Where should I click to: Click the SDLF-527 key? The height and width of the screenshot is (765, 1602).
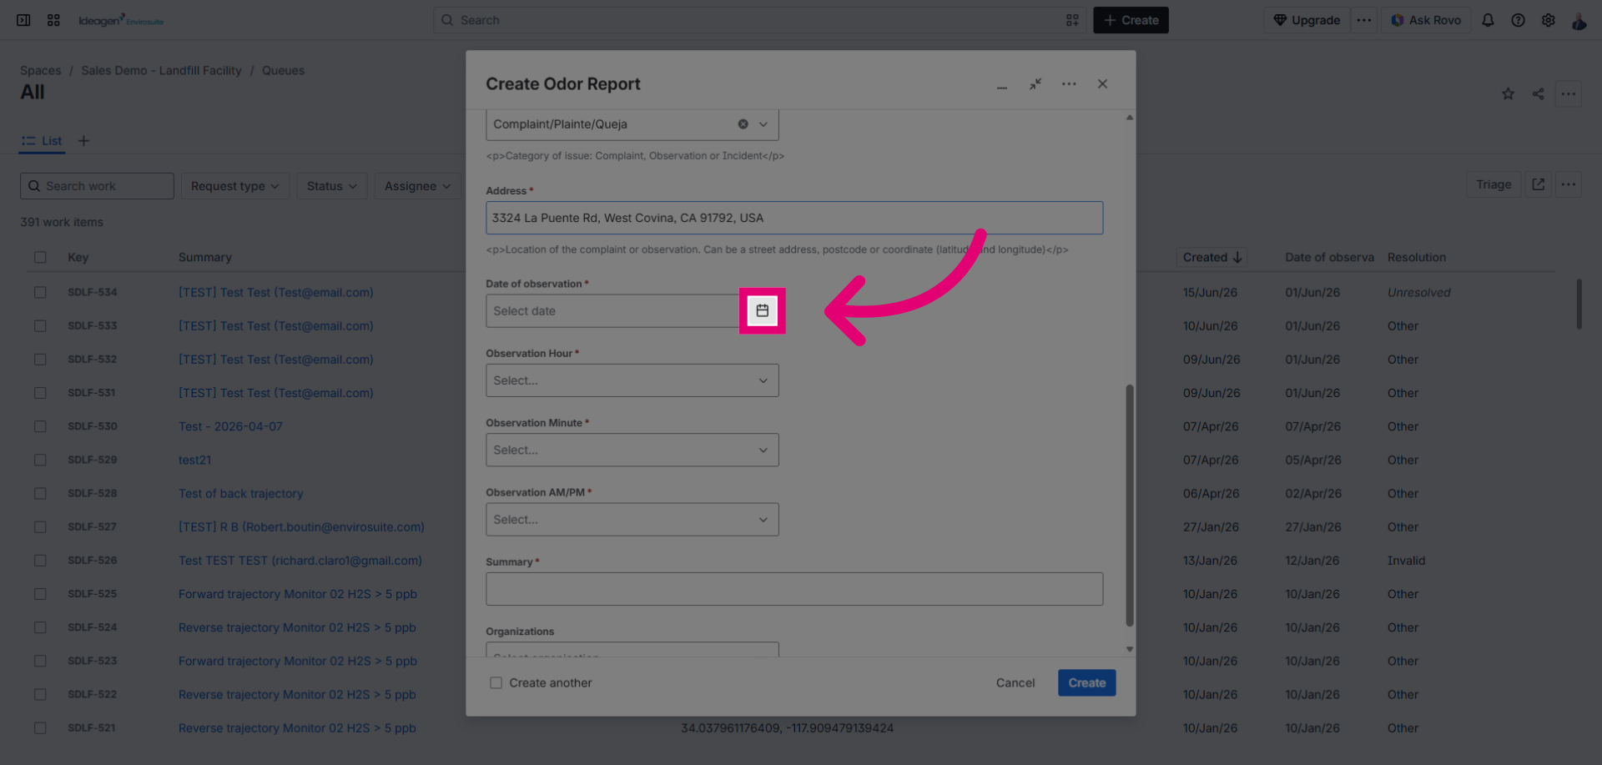[x=92, y=527]
